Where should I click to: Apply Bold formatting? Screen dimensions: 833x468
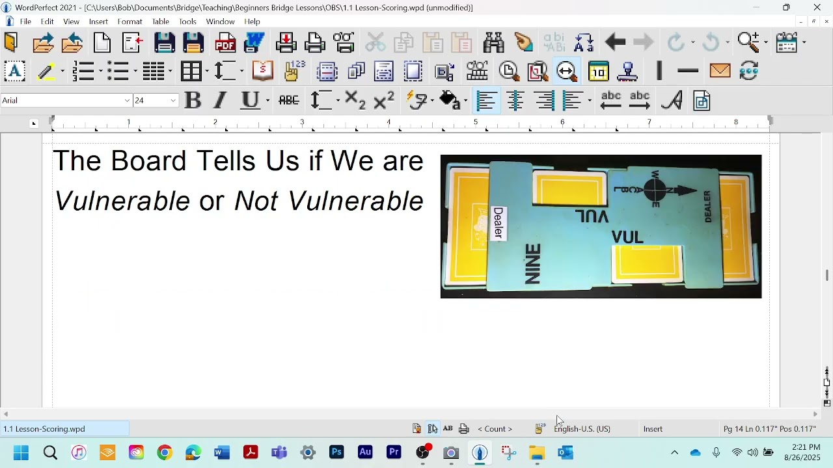click(193, 100)
